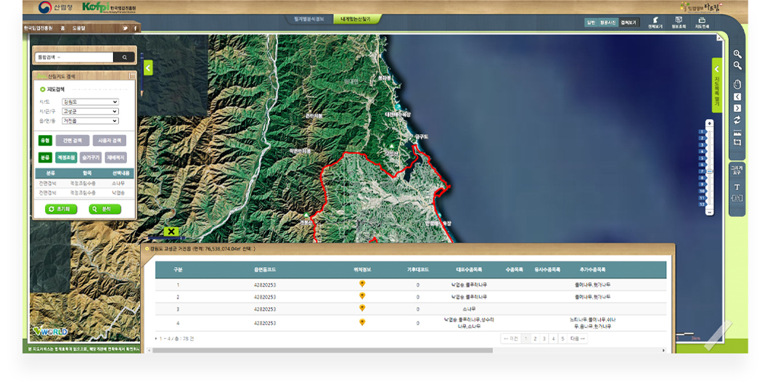Activate the hand pan tool
The image size is (773, 381).
pos(737,83)
